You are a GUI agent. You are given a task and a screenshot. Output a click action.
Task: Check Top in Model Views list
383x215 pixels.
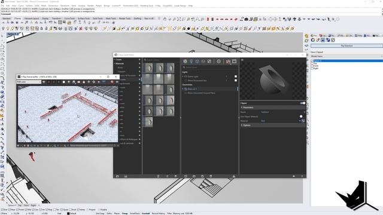point(312,63)
